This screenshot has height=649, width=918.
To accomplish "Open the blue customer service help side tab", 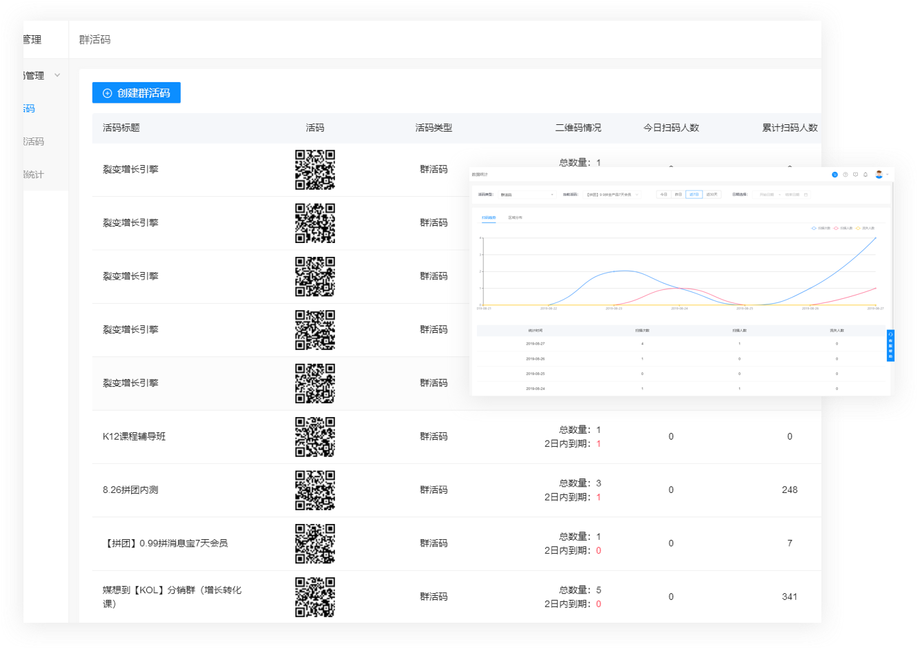I will pos(890,346).
